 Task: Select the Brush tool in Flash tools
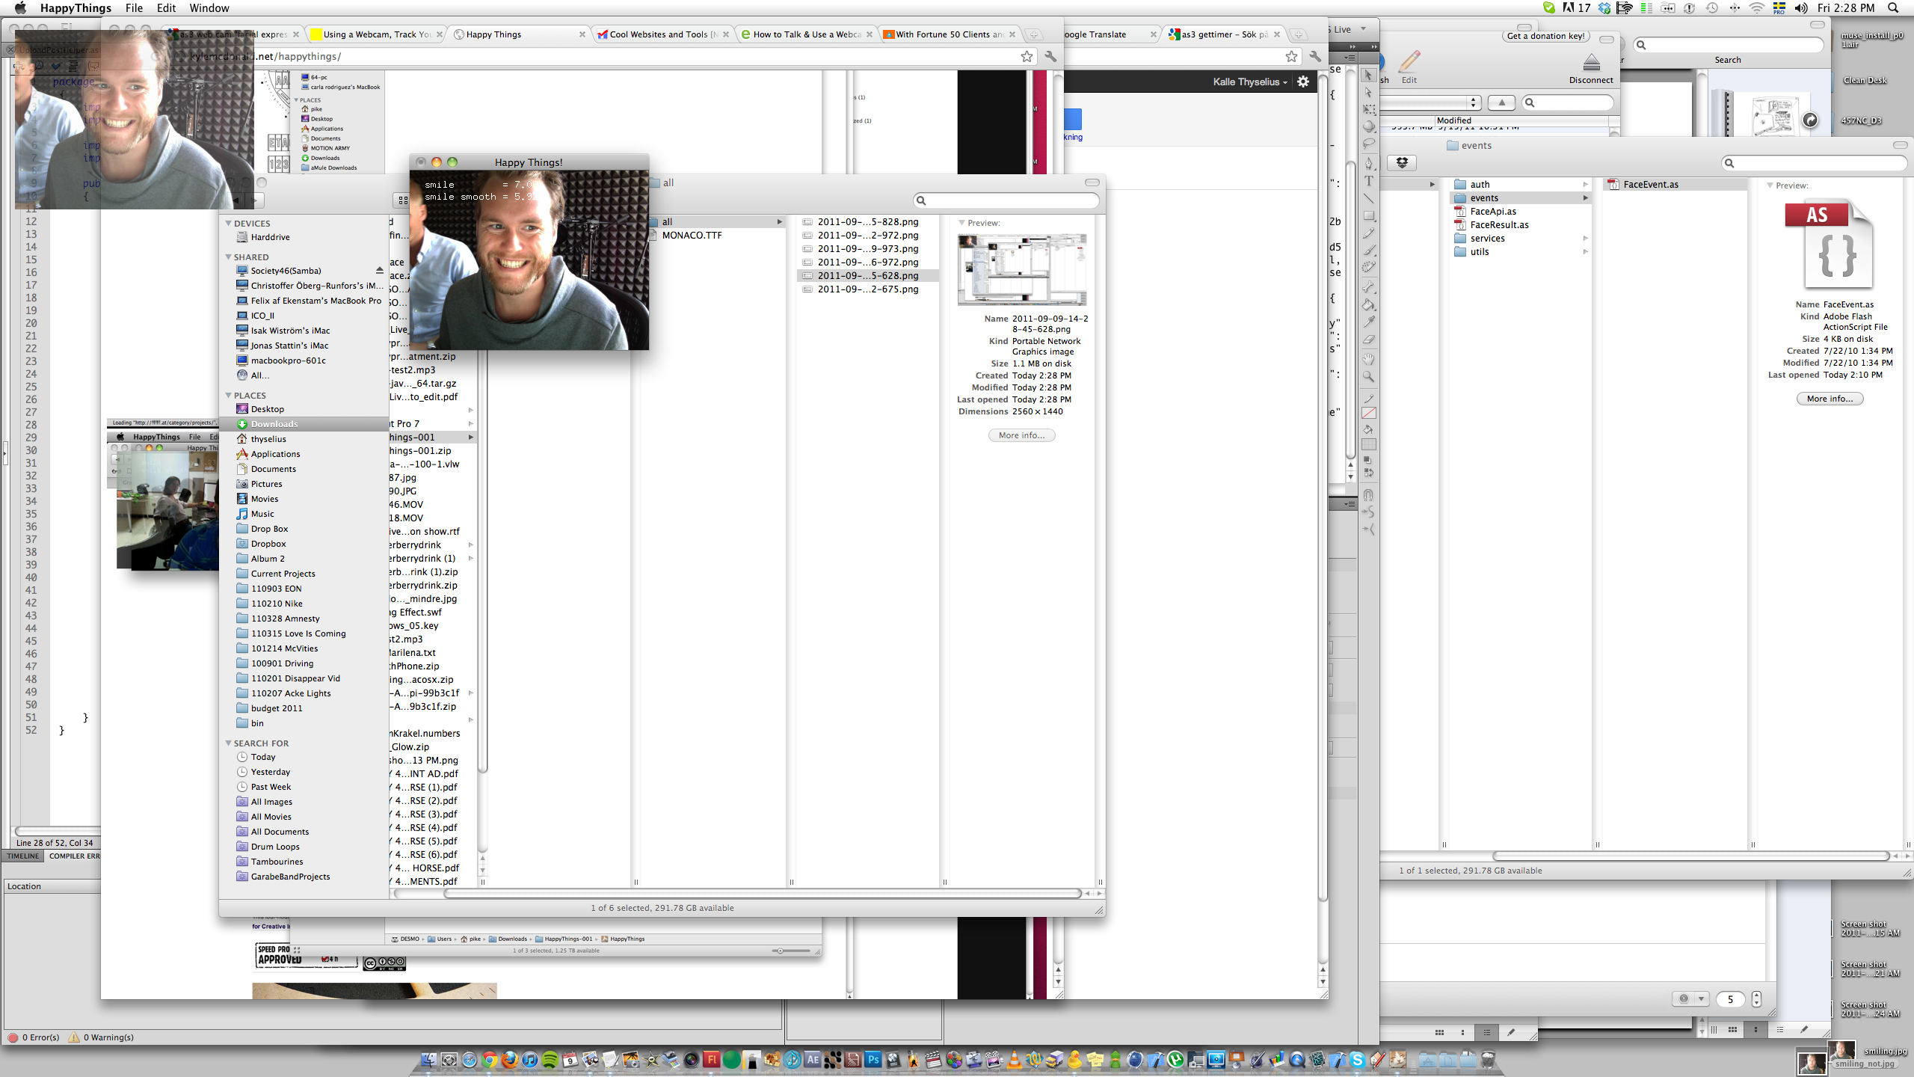tap(1368, 250)
